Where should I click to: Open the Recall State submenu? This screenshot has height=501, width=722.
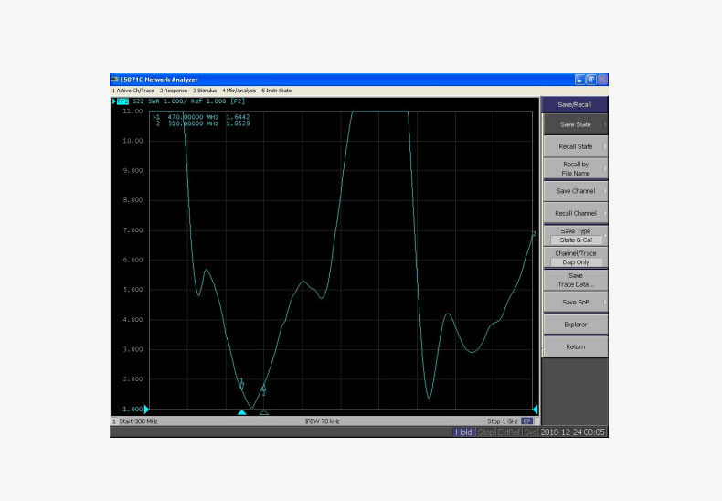coord(576,146)
